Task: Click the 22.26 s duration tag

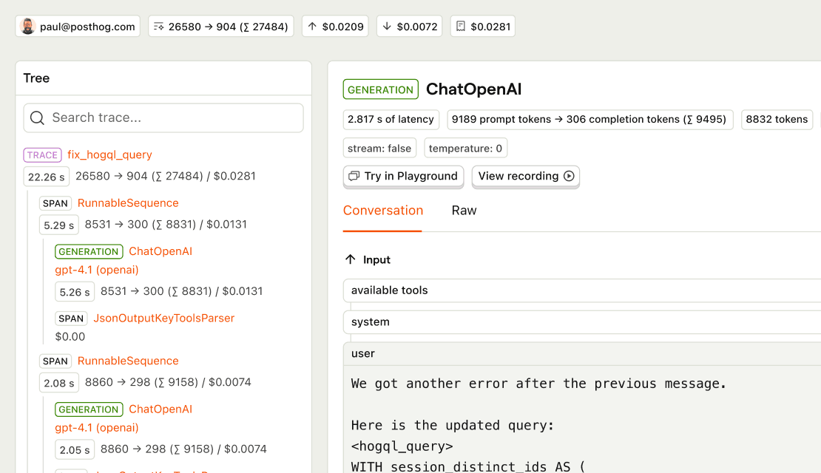Action: click(46, 177)
